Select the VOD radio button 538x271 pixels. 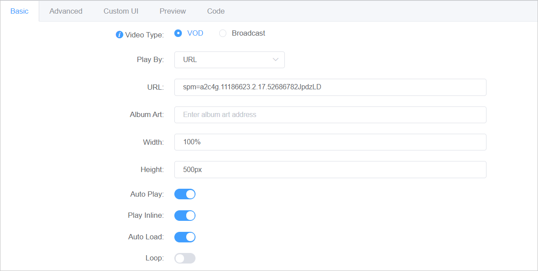(178, 33)
